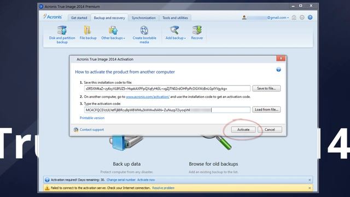Screen dimensions: 350x197
Task: Click the Acronis title bar app icon
Action: (x=41, y=7)
